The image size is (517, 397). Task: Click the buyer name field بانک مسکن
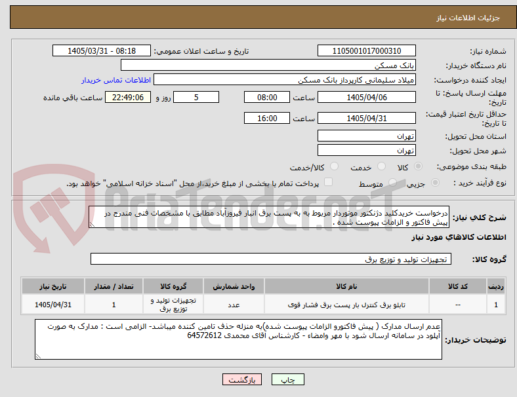[x=268, y=65]
